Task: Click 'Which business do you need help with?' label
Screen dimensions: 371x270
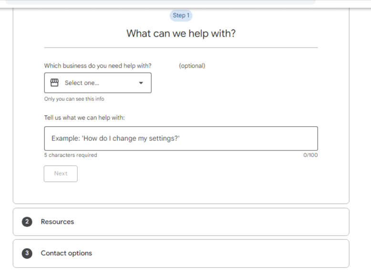Action: [98, 66]
